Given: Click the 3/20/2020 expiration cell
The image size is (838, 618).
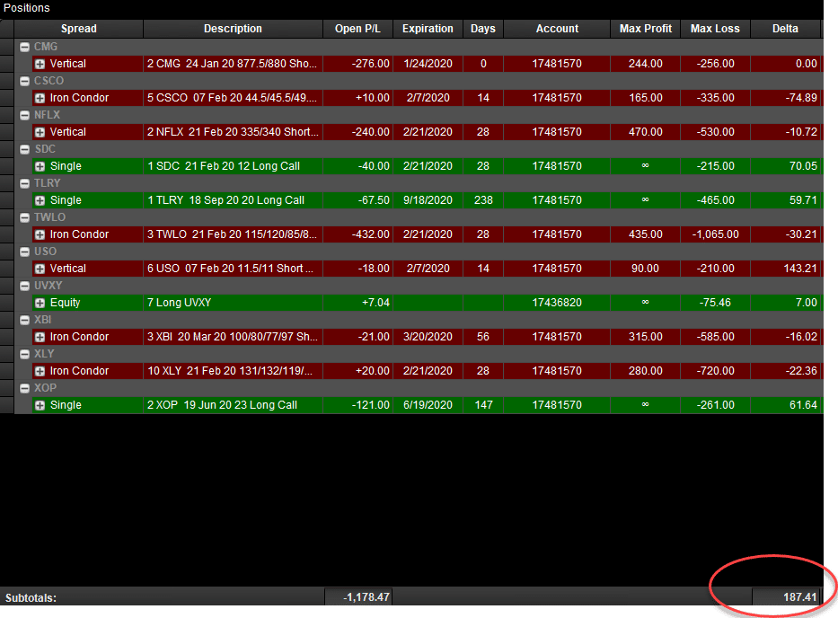Looking at the screenshot, I should (428, 337).
